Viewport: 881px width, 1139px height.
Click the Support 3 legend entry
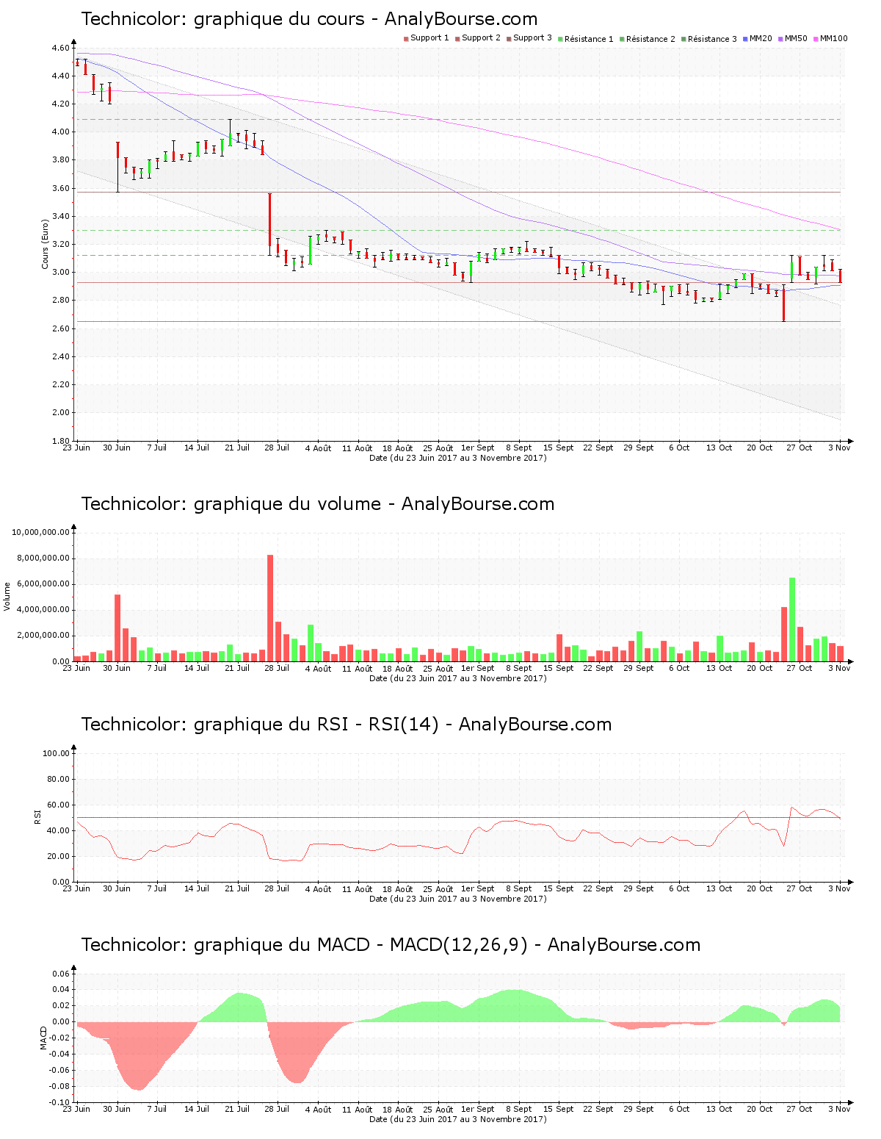click(x=529, y=38)
